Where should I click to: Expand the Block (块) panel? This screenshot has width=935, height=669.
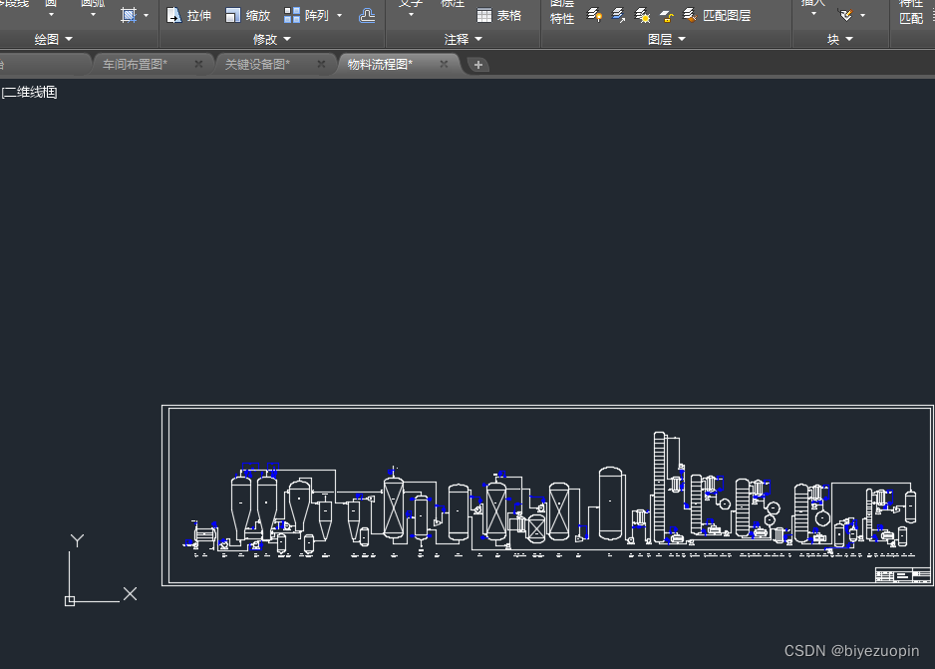tap(839, 39)
